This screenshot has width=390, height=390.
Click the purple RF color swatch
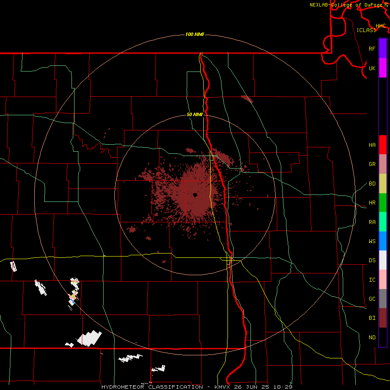[x=383, y=49]
